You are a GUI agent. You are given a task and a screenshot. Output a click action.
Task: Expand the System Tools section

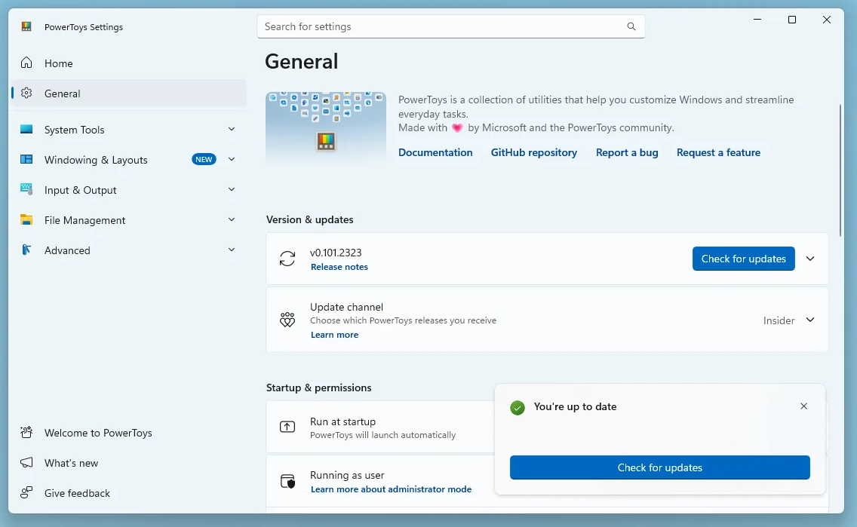(231, 129)
